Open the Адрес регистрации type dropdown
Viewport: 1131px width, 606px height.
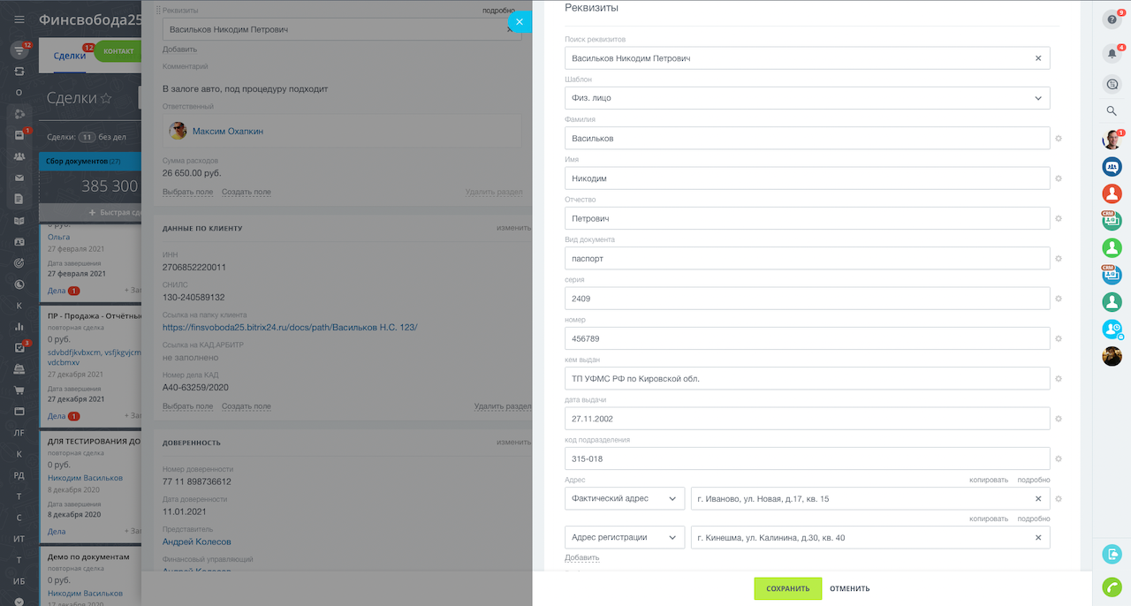point(624,537)
